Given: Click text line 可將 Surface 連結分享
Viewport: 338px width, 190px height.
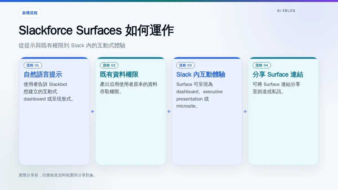Looking at the screenshot, I should click(276, 84).
